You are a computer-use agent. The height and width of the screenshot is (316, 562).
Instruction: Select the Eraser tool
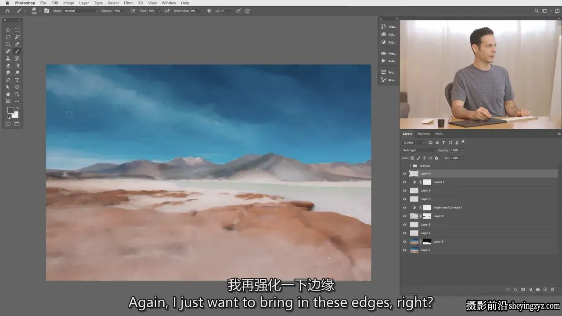(8, 65)
